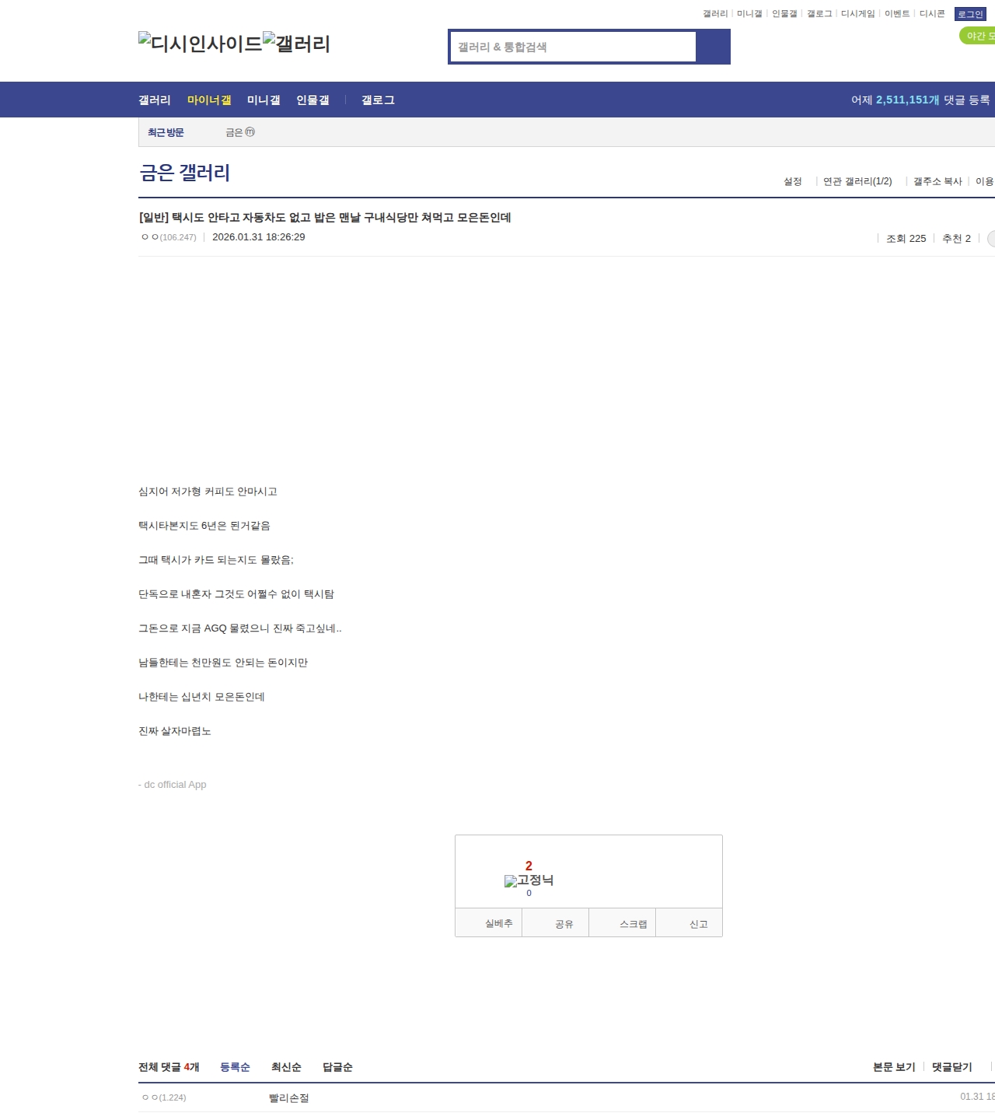This screenshot has width=995, height=1120.
Task: Click the post timestamp 2026.01.31 18:26:29
Action: tap(259, 237)
